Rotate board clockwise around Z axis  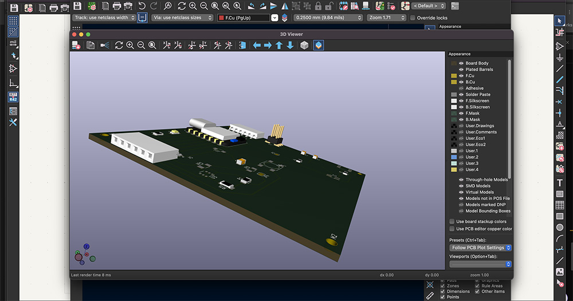click(x=217, y=45)
